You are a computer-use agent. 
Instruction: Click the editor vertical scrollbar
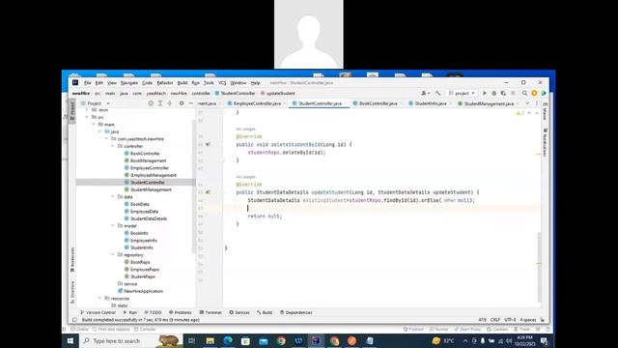[x=539, y=268]
